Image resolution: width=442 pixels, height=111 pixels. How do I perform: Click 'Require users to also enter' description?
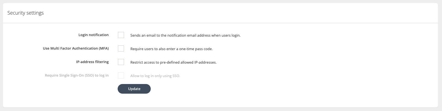coord(171,49)
